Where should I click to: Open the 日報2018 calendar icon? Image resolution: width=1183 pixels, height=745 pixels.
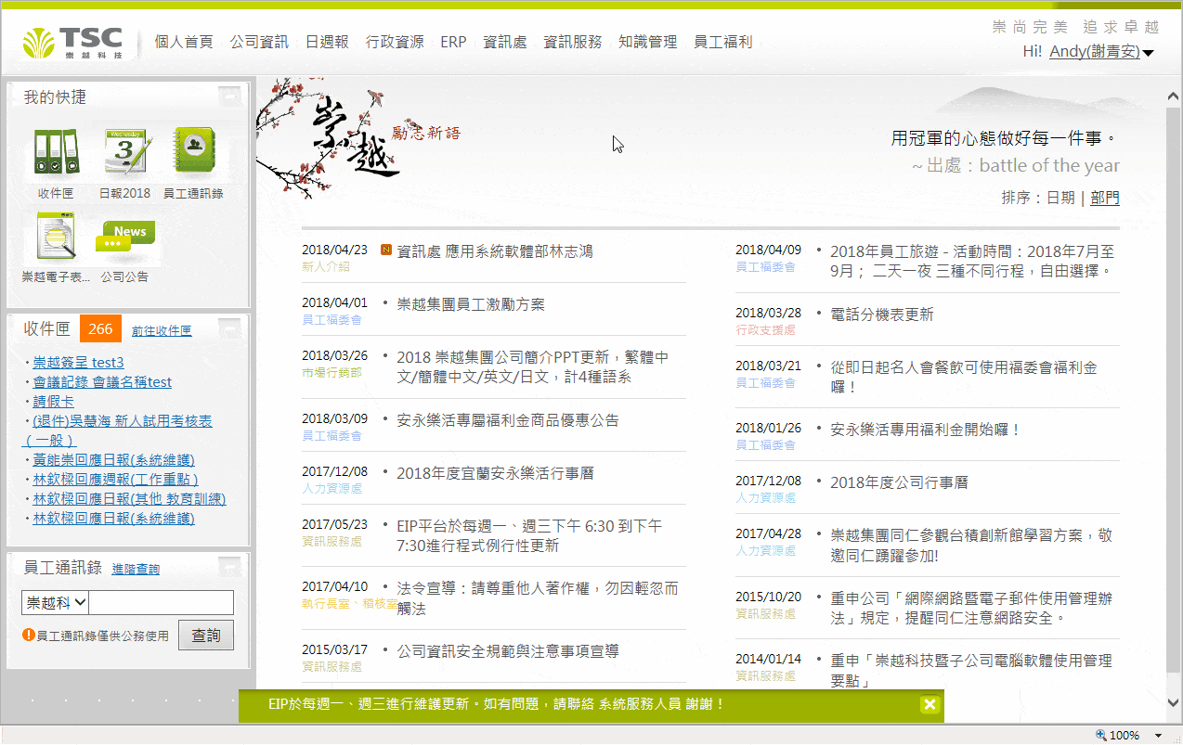point(124,153)
